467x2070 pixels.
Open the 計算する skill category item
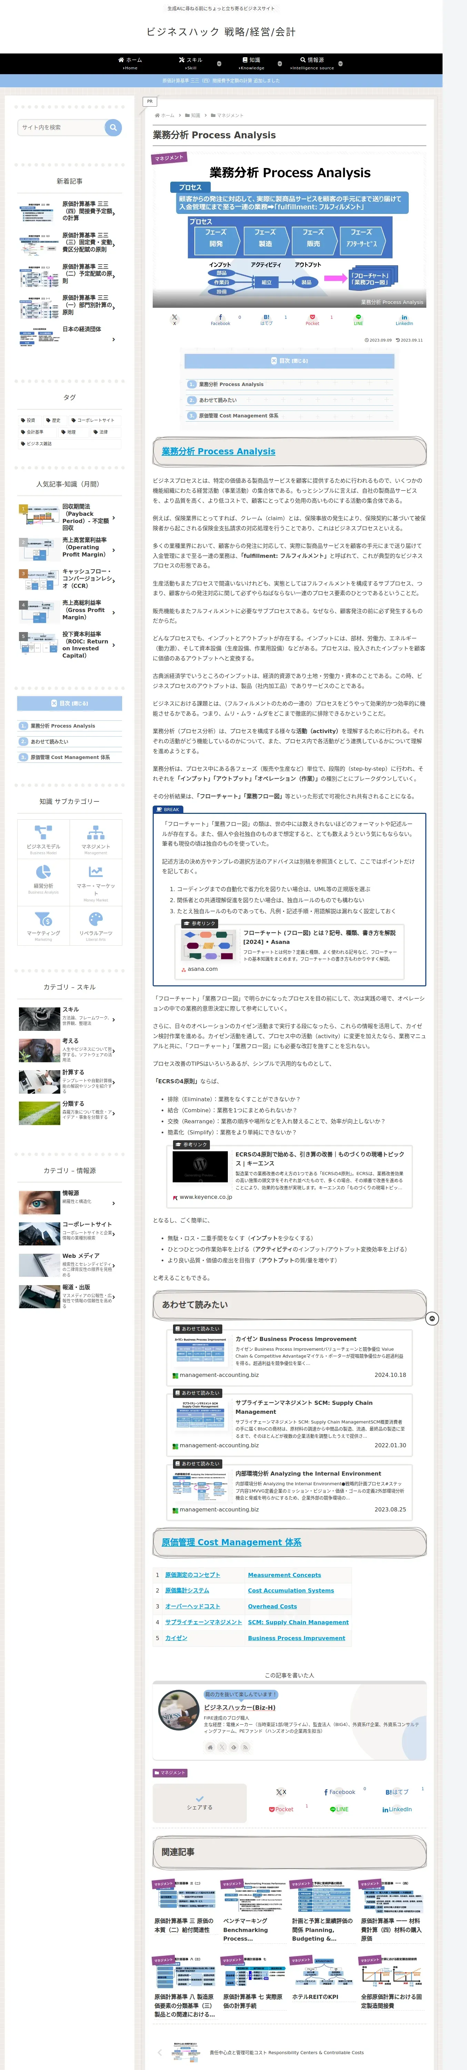[70, 1082]
